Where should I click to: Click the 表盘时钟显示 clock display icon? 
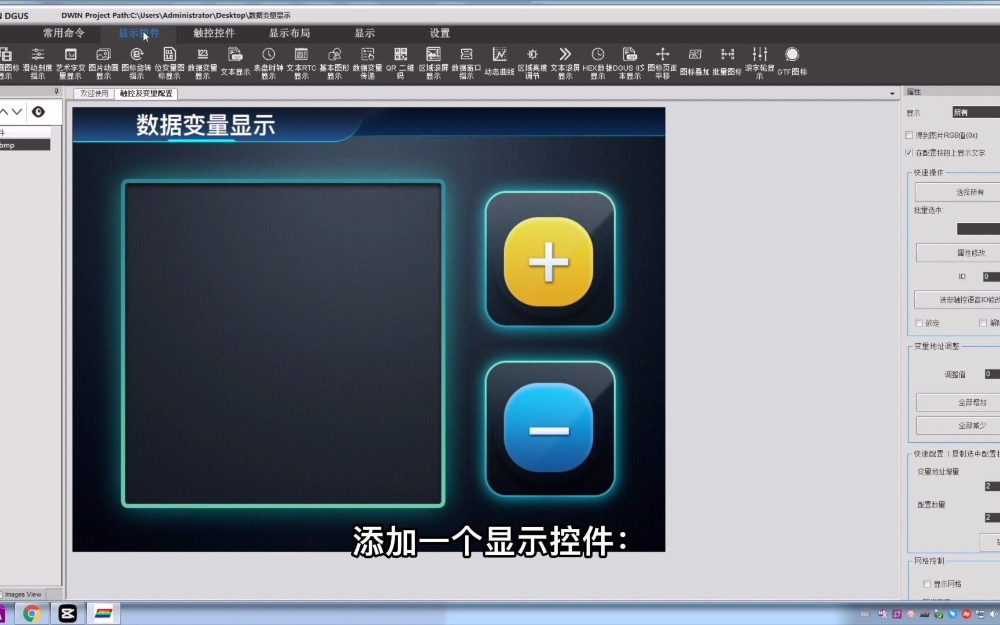(268, 62)
